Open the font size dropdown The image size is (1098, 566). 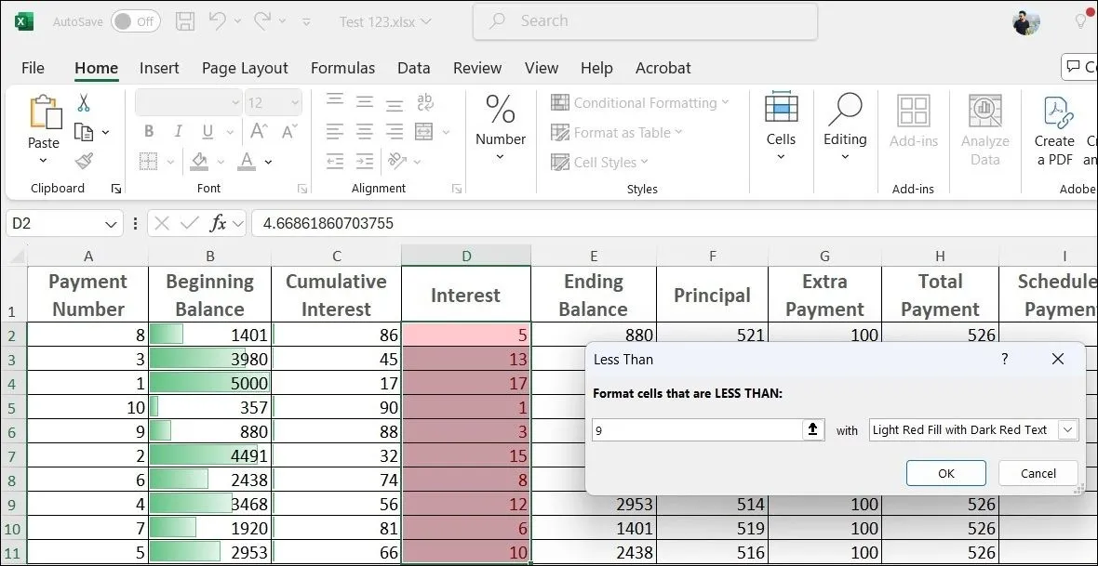pos(295,103)
